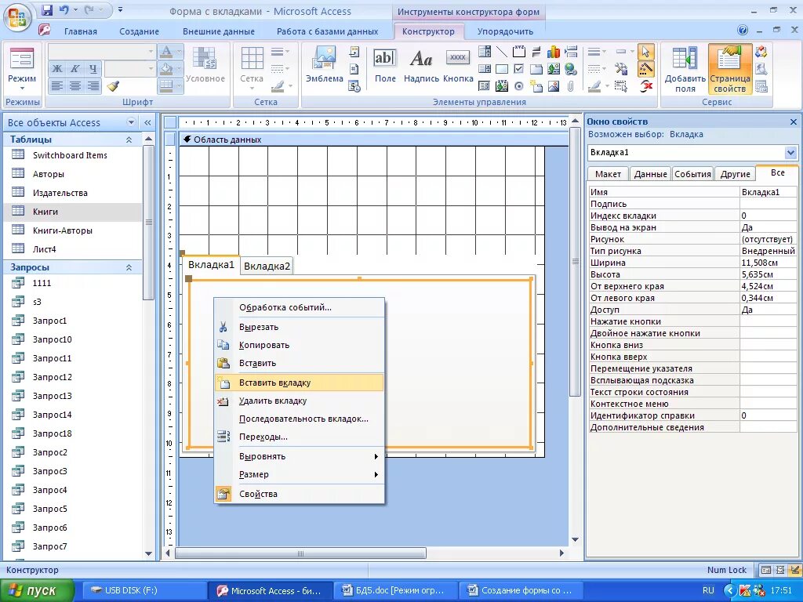Collapse the Таблицы group

point(129,140)
